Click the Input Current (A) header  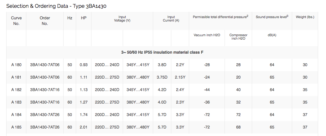click(x=171, y=19)
